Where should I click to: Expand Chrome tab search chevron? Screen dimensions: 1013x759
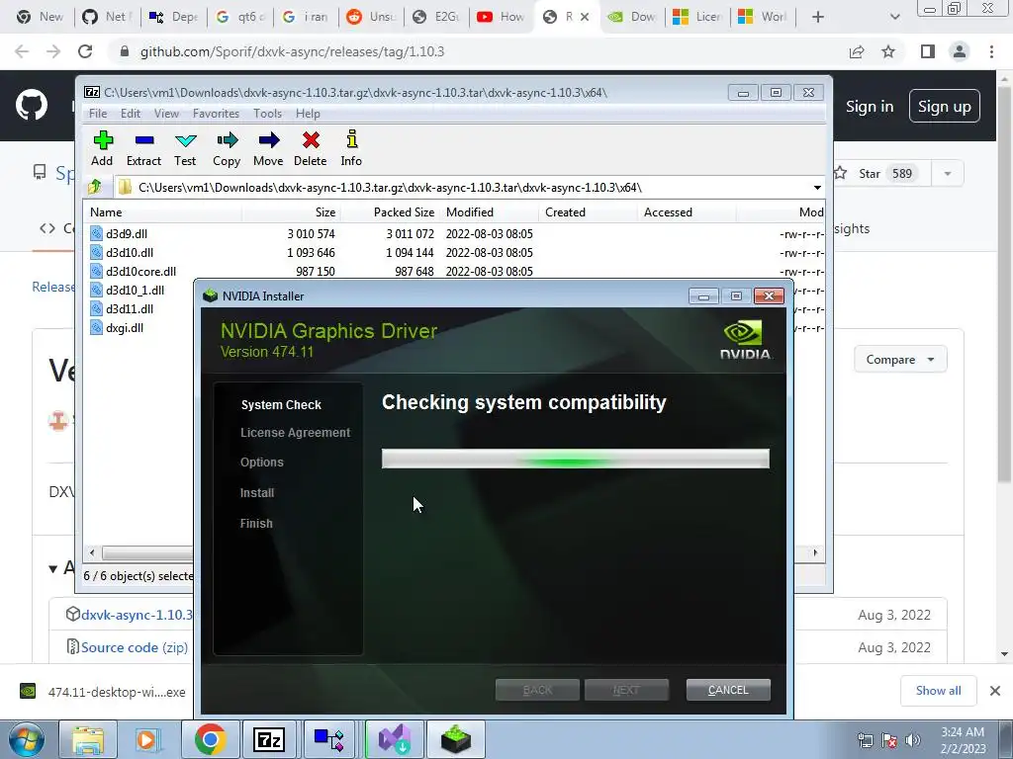894,17
